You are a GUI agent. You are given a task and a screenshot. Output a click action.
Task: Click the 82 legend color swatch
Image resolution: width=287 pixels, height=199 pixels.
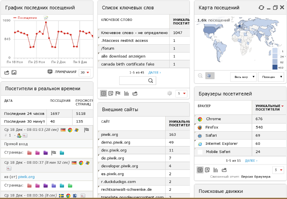pyautogui.click(x=275, y=62)
